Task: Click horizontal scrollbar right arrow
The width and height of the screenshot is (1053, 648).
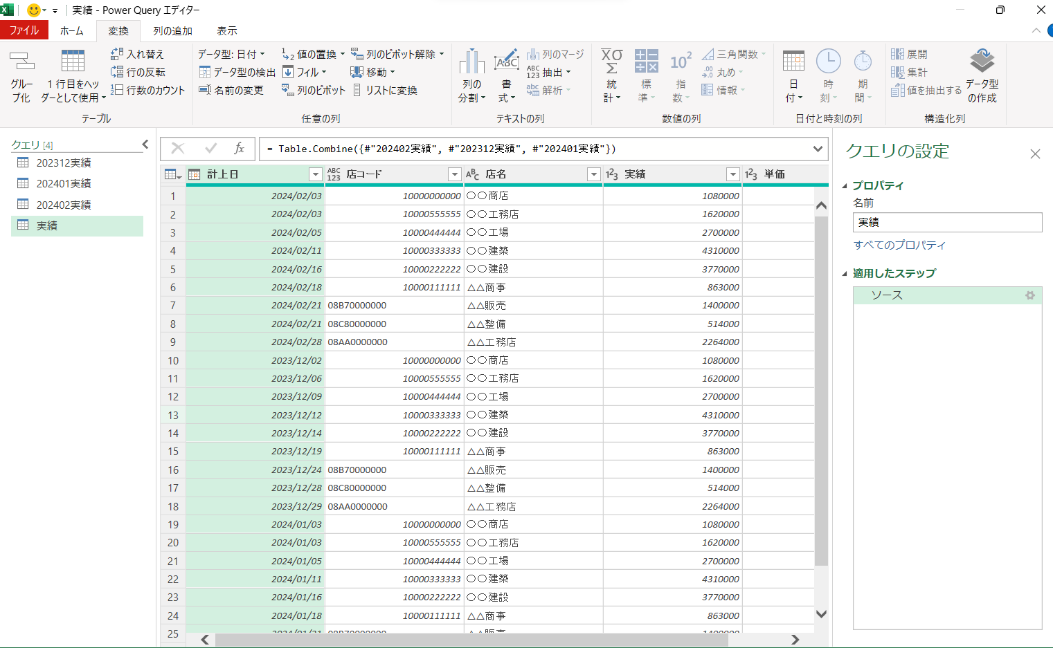Action: [795, 640]
